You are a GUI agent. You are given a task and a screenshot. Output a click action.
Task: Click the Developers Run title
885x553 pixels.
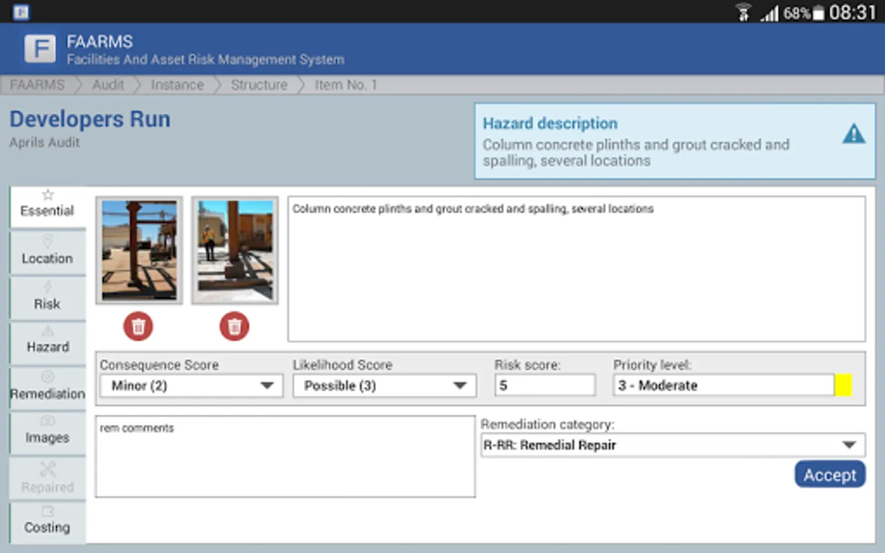[x=90, y=119]
